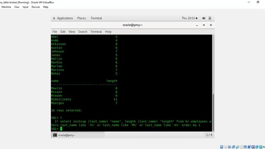
Task: Minimize the oracle@pmy terminal window
Action: [197, 25]
